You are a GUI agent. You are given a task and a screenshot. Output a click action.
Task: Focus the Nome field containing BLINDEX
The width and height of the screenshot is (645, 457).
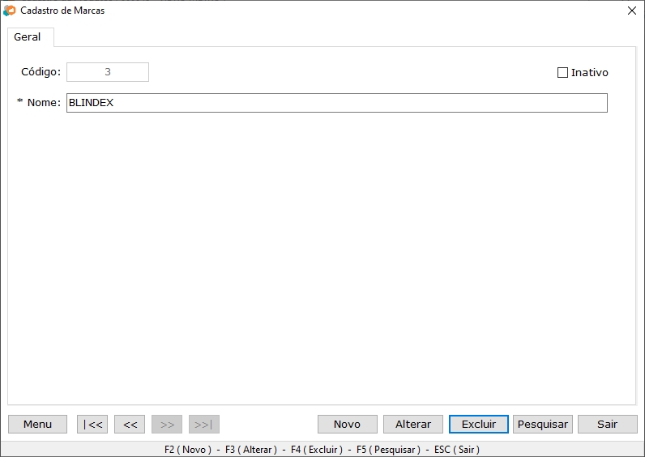(336, 103)
